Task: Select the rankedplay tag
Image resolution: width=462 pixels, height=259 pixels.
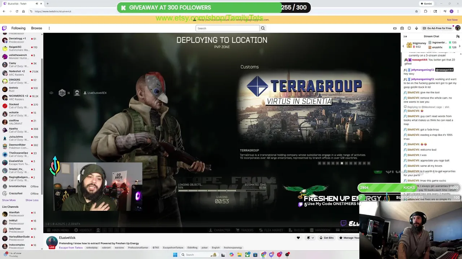Action: pos(92,248)
